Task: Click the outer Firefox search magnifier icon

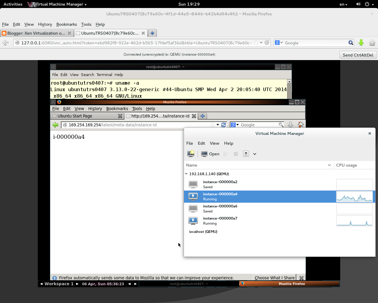Action: (351, 43)
